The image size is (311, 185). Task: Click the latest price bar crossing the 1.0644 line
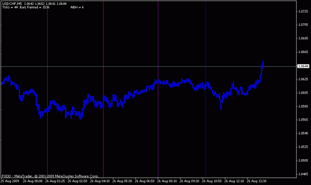pyautogui.click(x=263, y=64)
